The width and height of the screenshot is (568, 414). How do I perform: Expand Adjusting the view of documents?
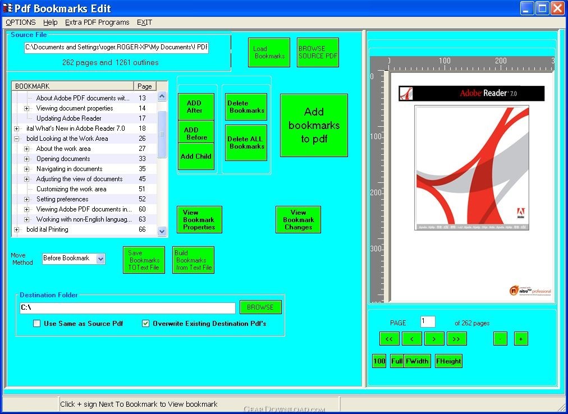pyautogui.click(x=26, y=180)
